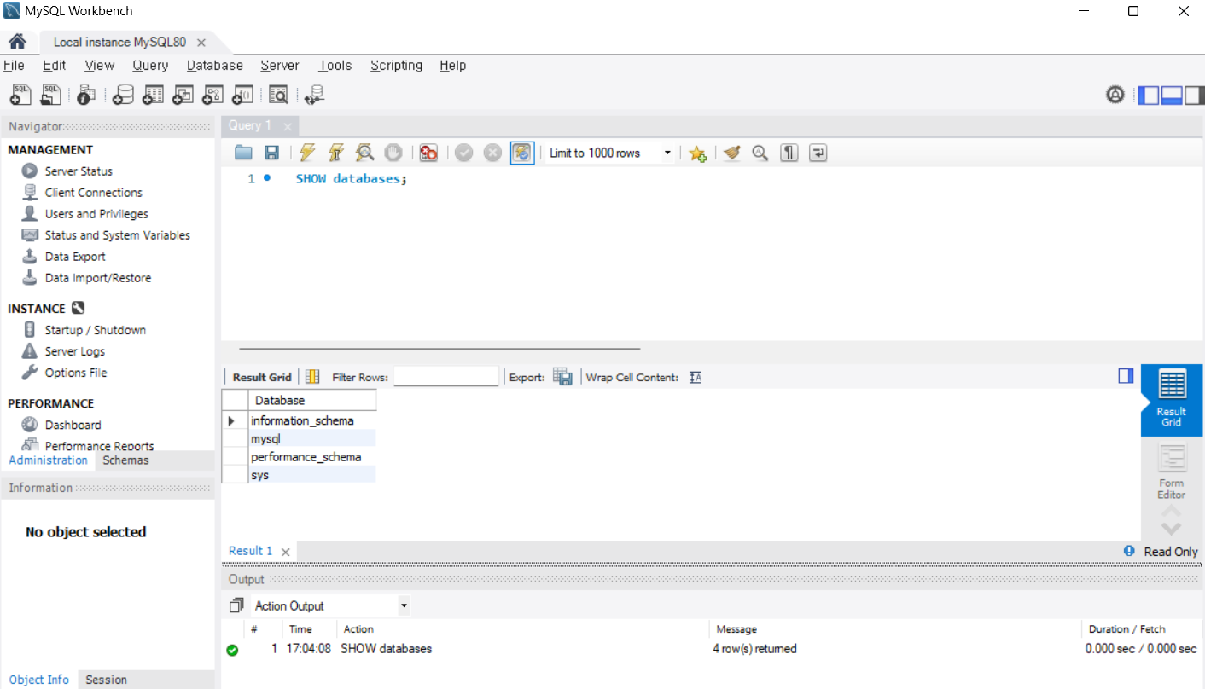Click the Filter Rows input field
The height and width of the screenshot is (689, 1205).
tap(445, 377)
